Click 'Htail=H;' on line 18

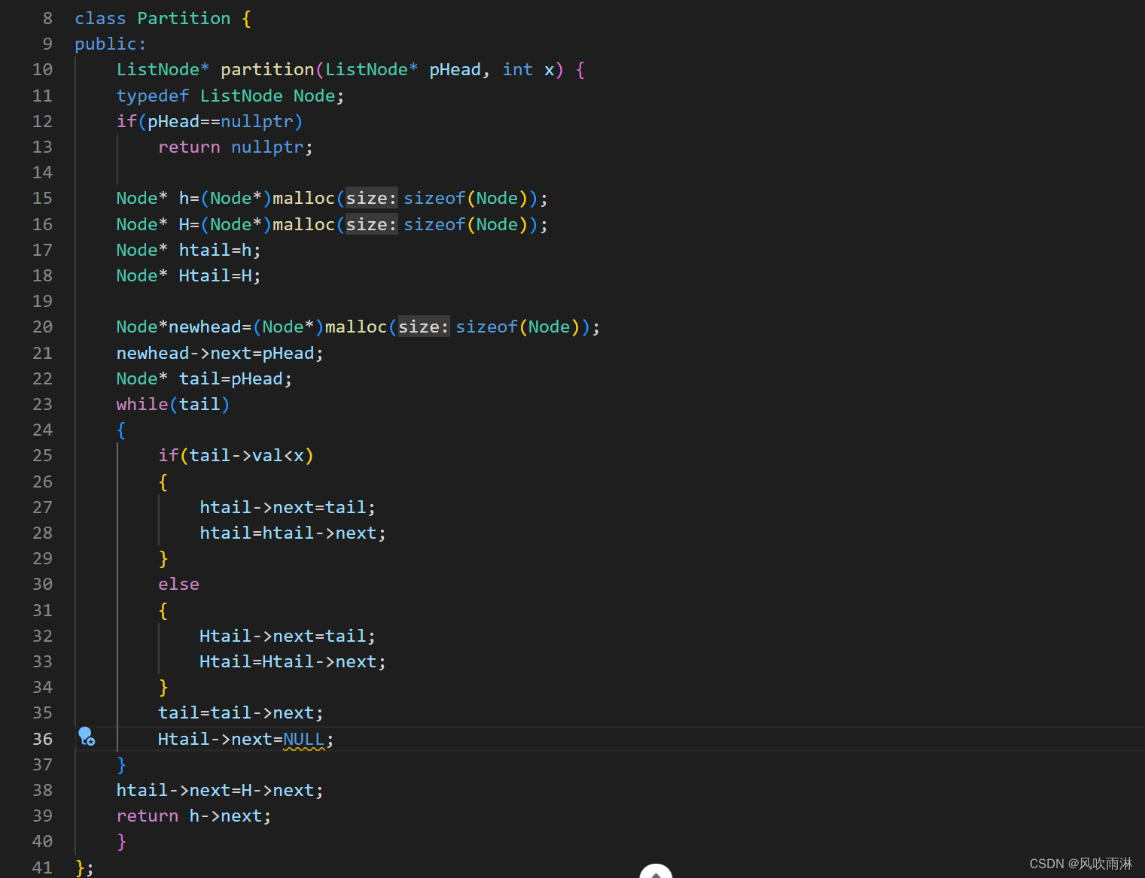click(x=220, y=275)
